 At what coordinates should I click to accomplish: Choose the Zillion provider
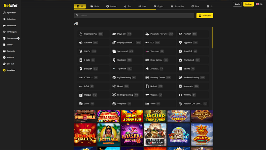(x=93, y=104)
